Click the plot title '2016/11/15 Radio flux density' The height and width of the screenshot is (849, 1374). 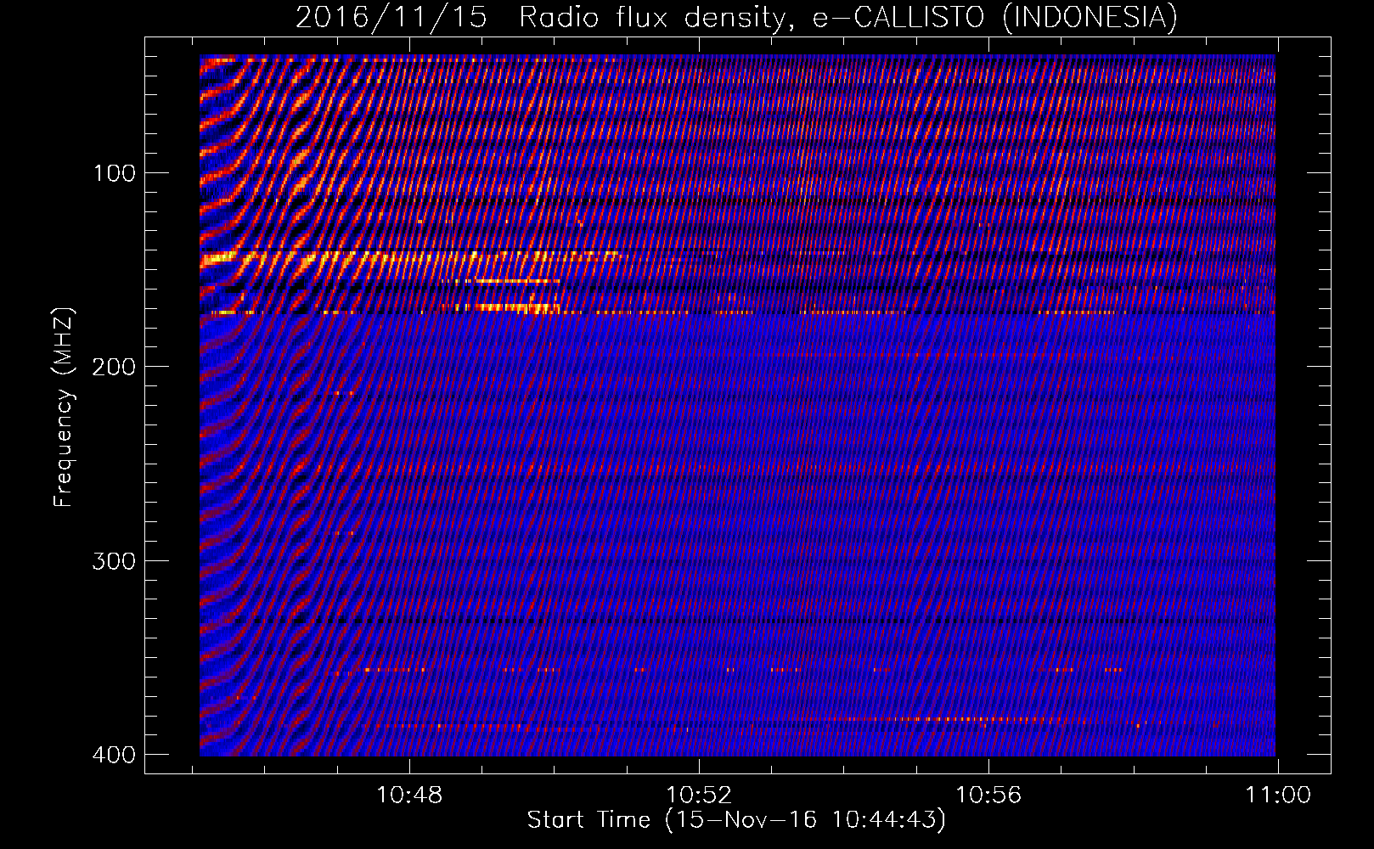[x=736, y=17]
